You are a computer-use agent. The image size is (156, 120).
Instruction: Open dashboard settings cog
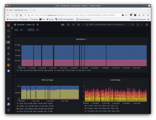click(x=79, y=25)
